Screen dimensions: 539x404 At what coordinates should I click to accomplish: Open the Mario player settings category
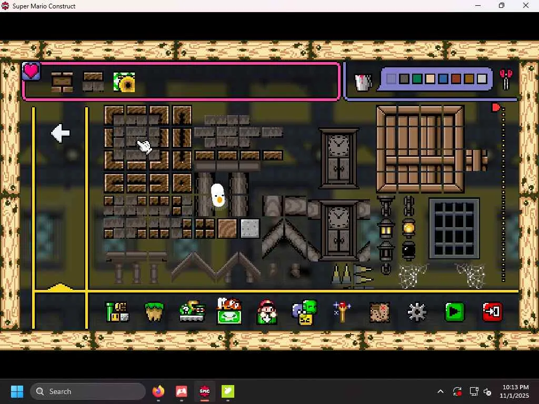(267, 312)
